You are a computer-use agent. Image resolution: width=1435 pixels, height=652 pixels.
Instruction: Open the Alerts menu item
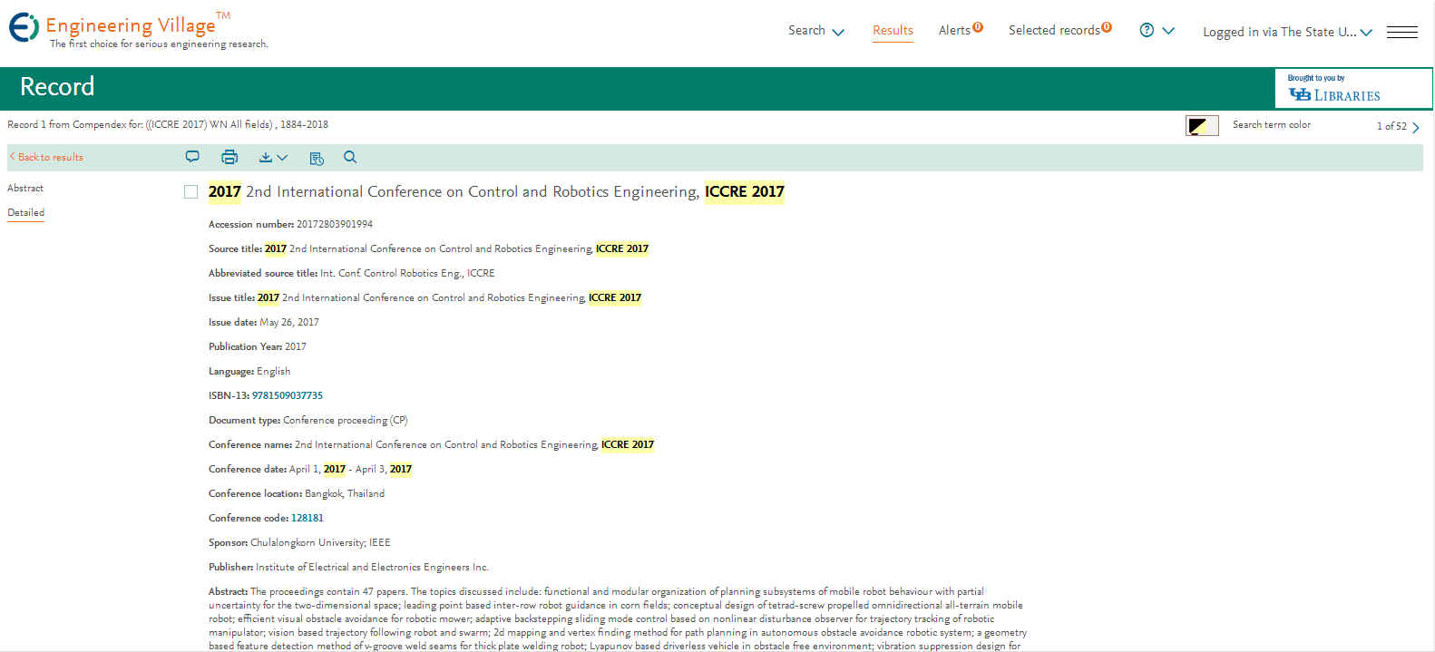pos(954,31)
